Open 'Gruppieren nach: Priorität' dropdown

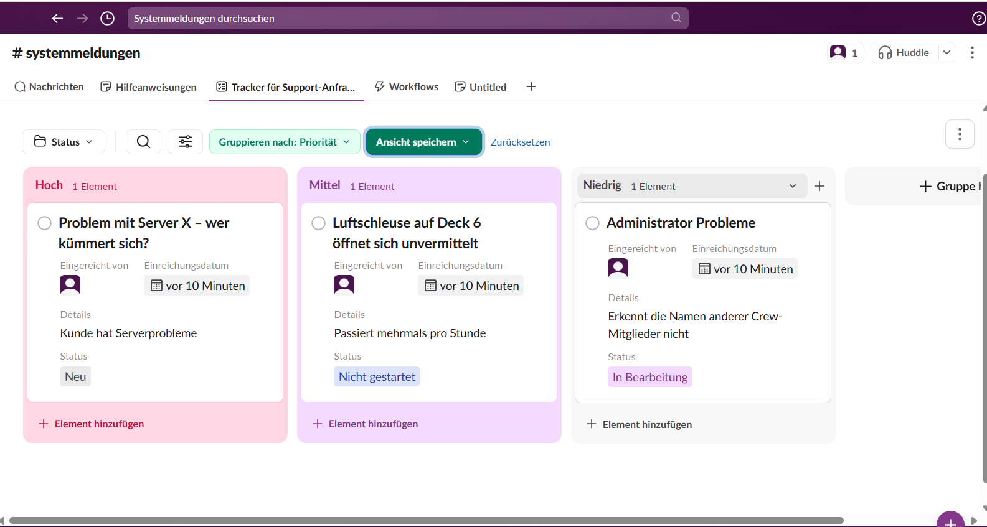click(285, 142)
